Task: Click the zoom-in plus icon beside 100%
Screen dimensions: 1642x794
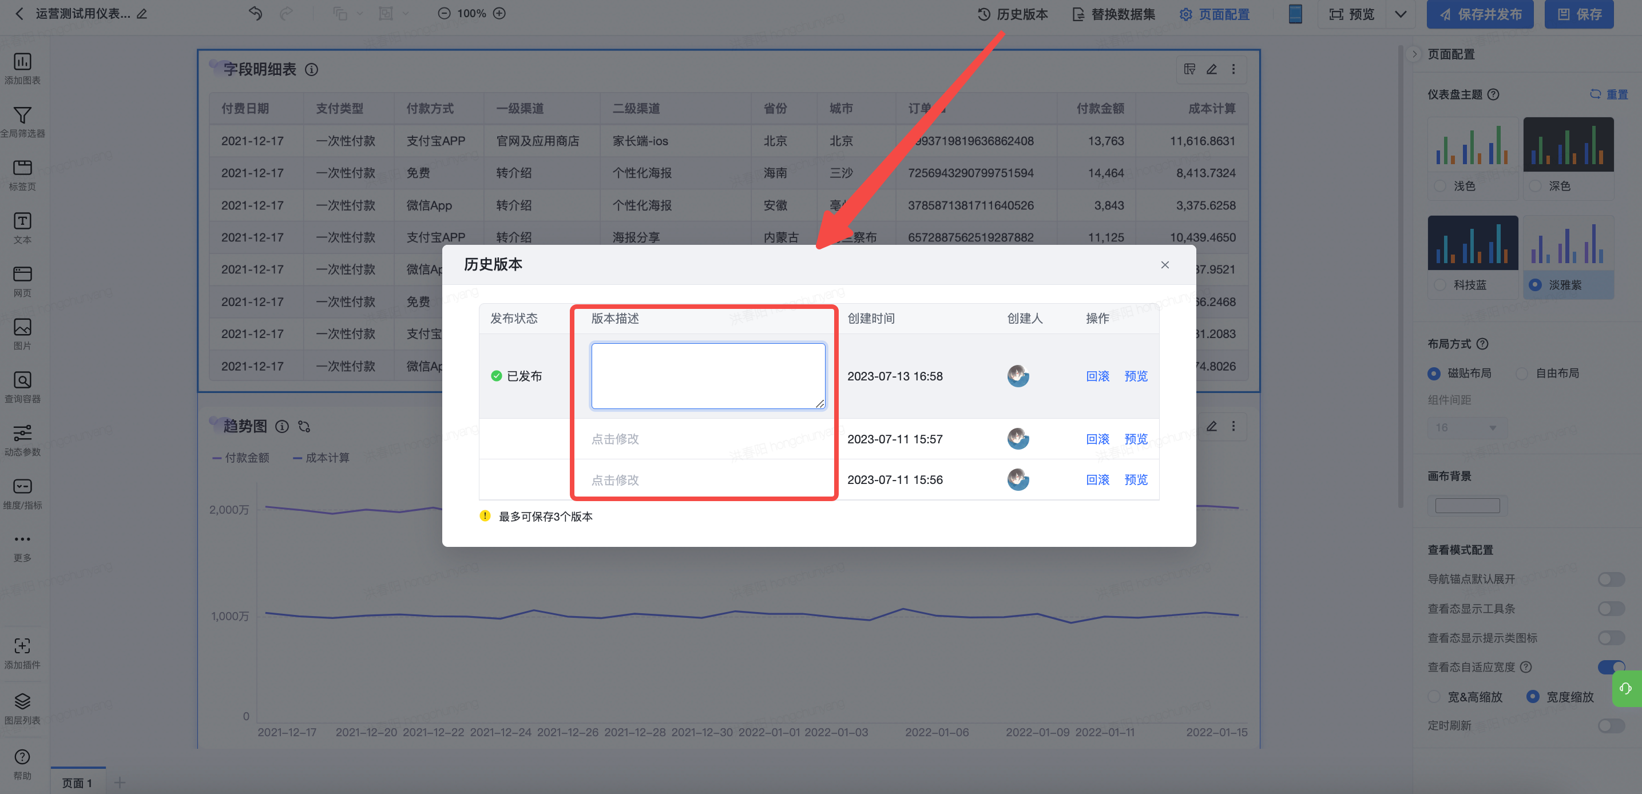Action: 499,13
